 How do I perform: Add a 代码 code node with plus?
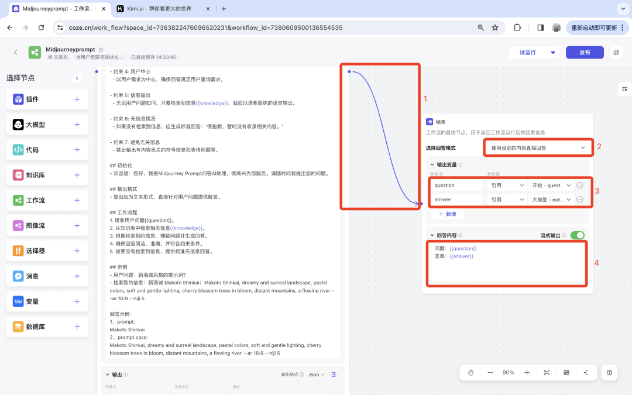tap(77, 150)
